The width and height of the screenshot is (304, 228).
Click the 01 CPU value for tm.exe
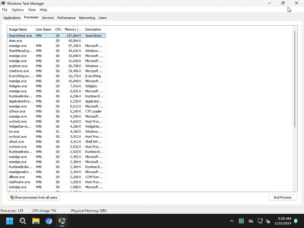(58, 132)
